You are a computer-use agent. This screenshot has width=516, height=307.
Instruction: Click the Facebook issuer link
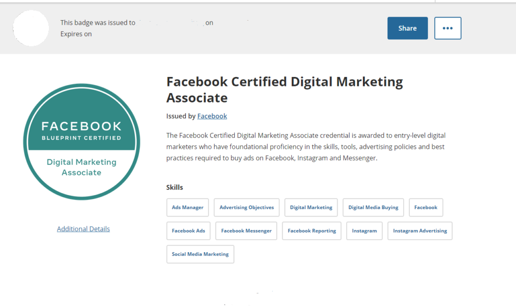[x=212, y=116]
